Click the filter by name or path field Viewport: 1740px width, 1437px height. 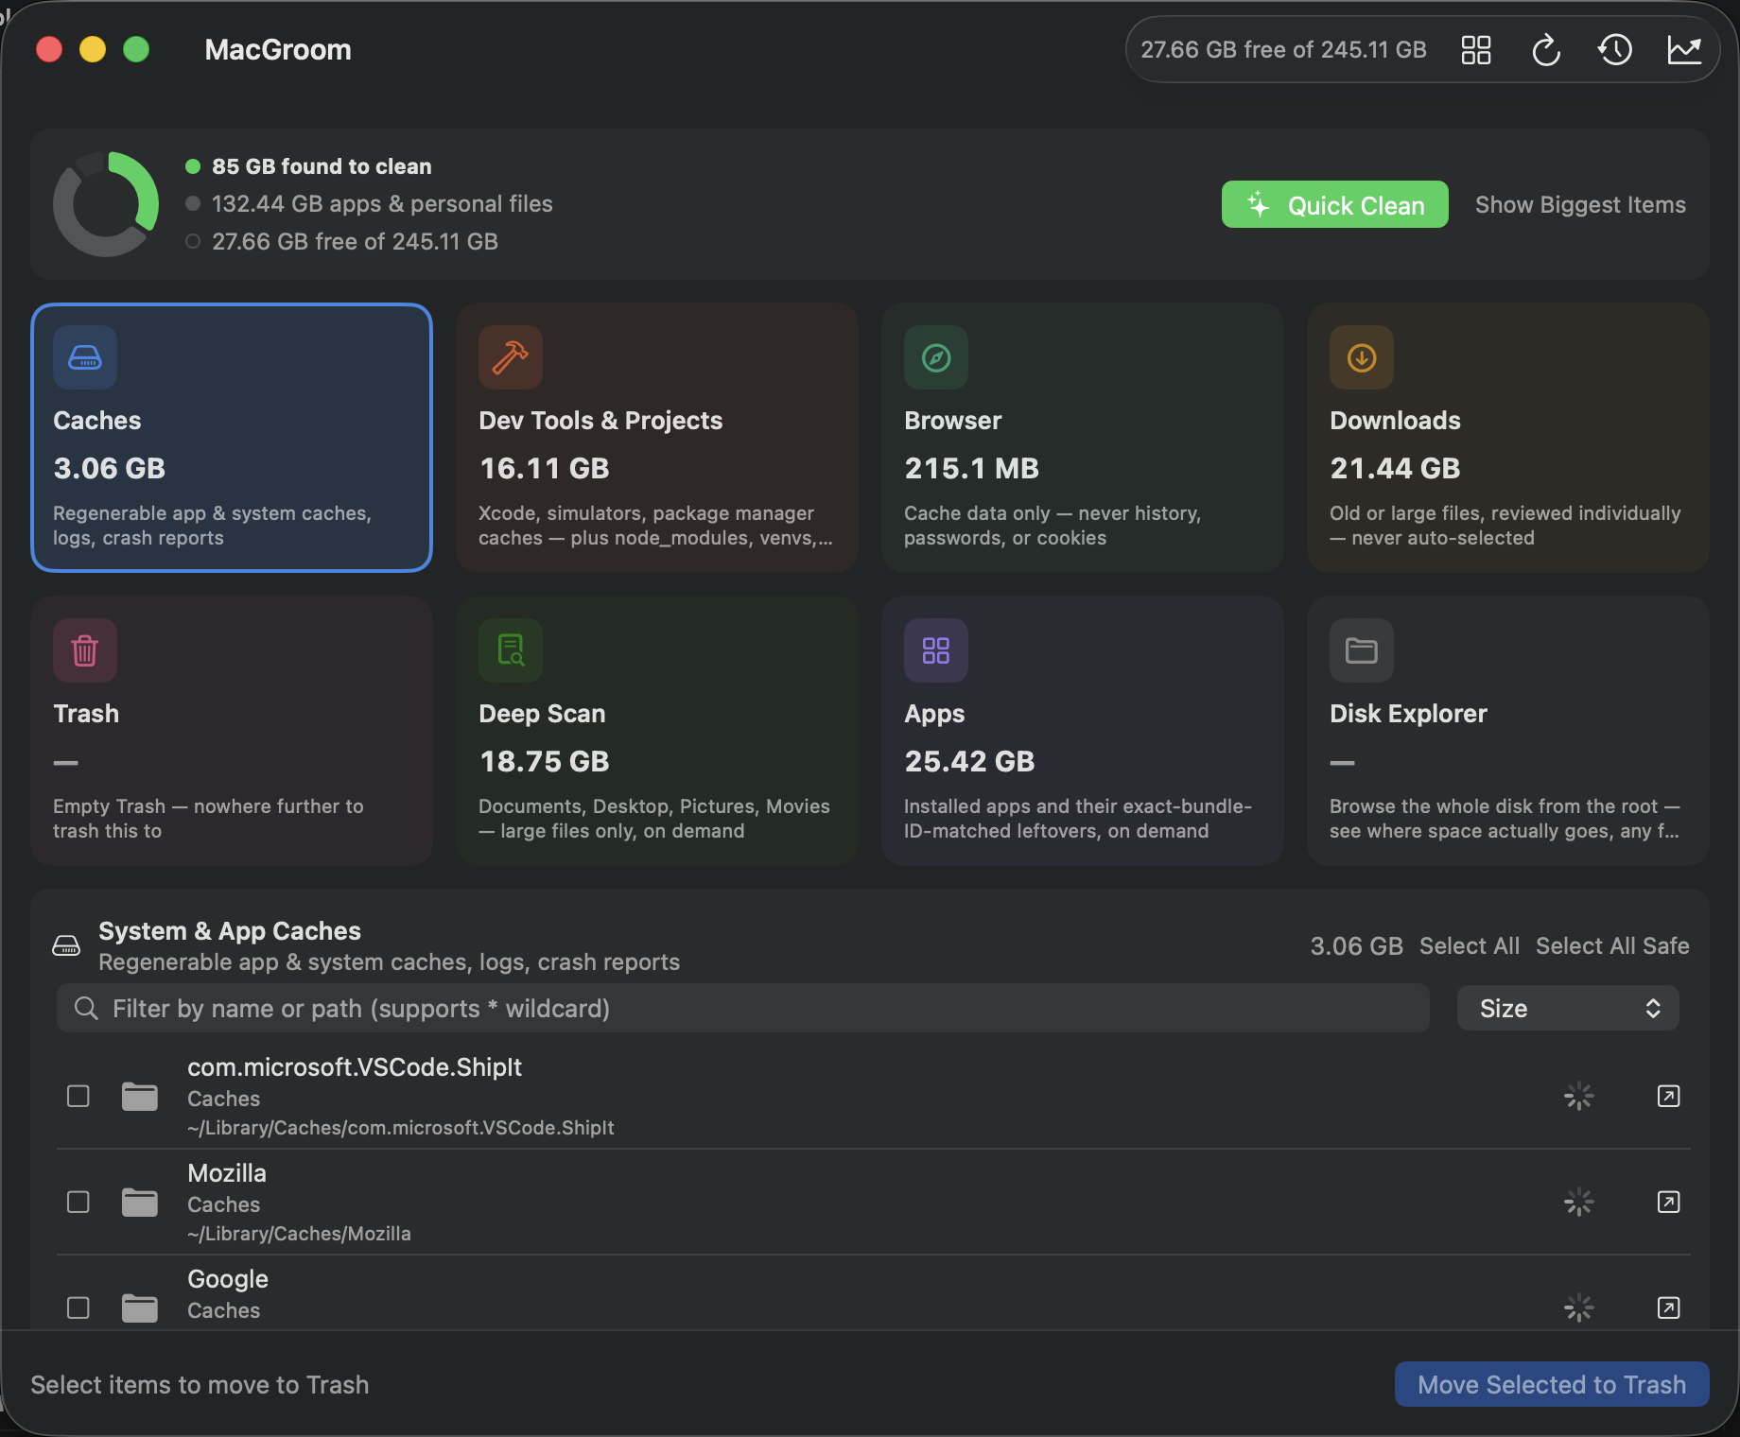pos(742,1008)
